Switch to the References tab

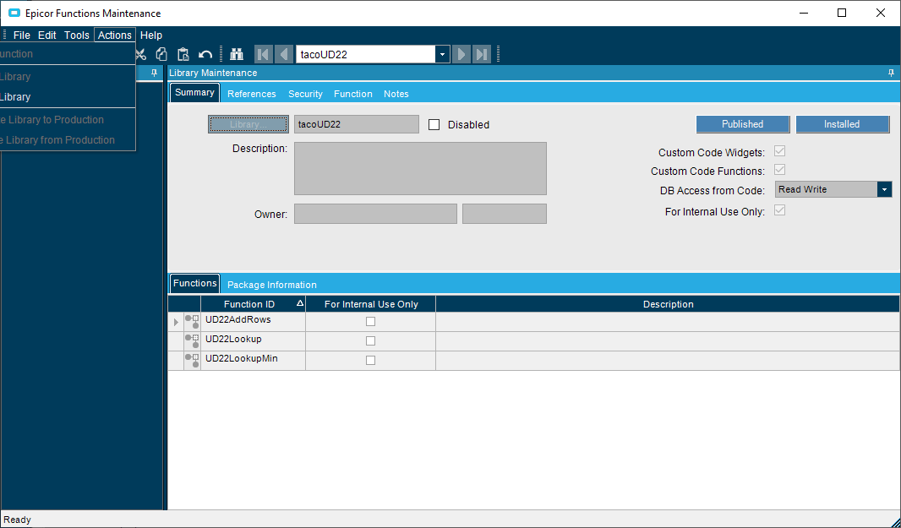pos(252,94)
